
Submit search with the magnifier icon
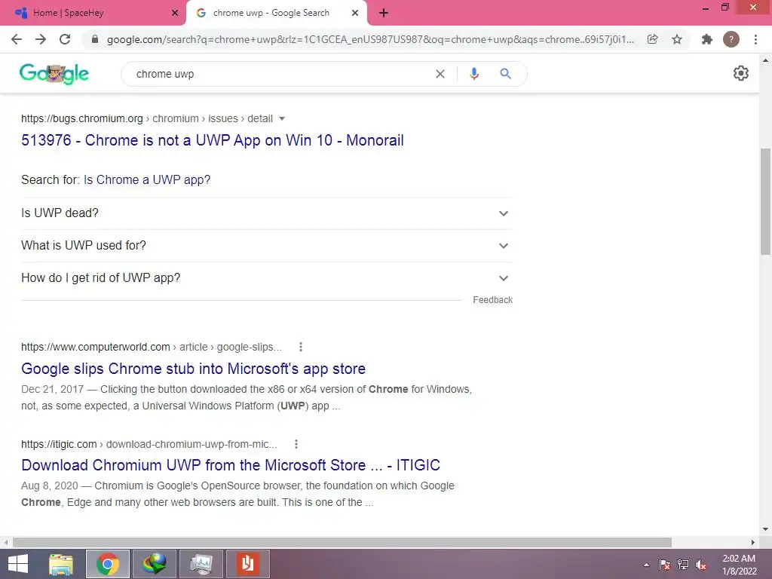coord(505,74)
